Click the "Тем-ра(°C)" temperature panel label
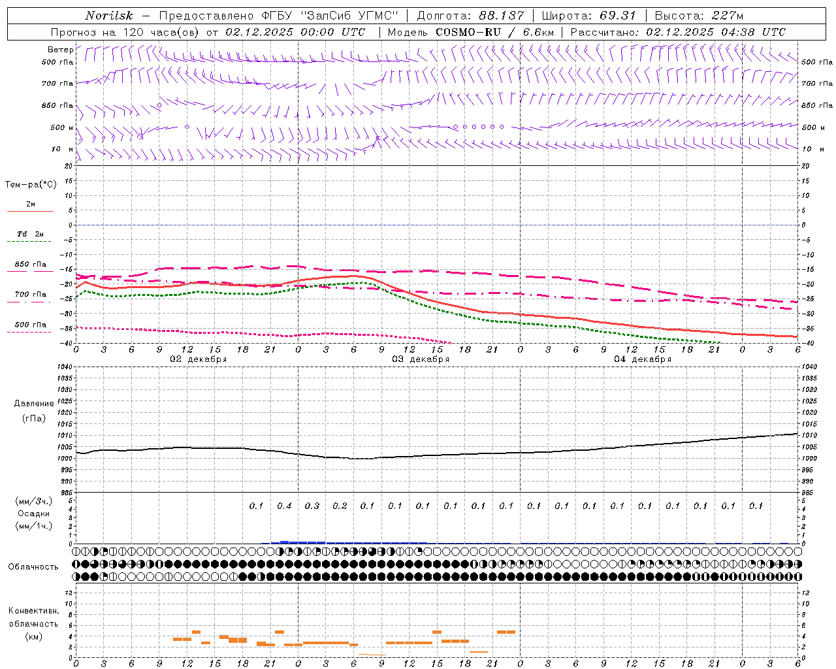The height and width of the screenshot is (669, 836). pos(31,185)
